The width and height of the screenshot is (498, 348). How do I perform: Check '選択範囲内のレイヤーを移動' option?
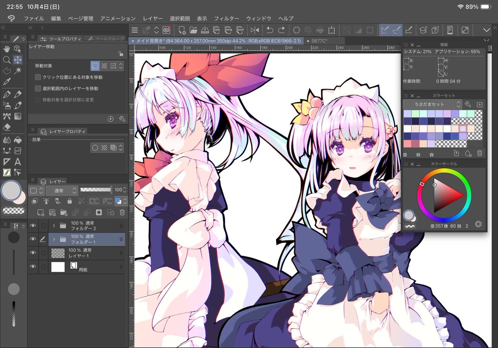point(38,88)
